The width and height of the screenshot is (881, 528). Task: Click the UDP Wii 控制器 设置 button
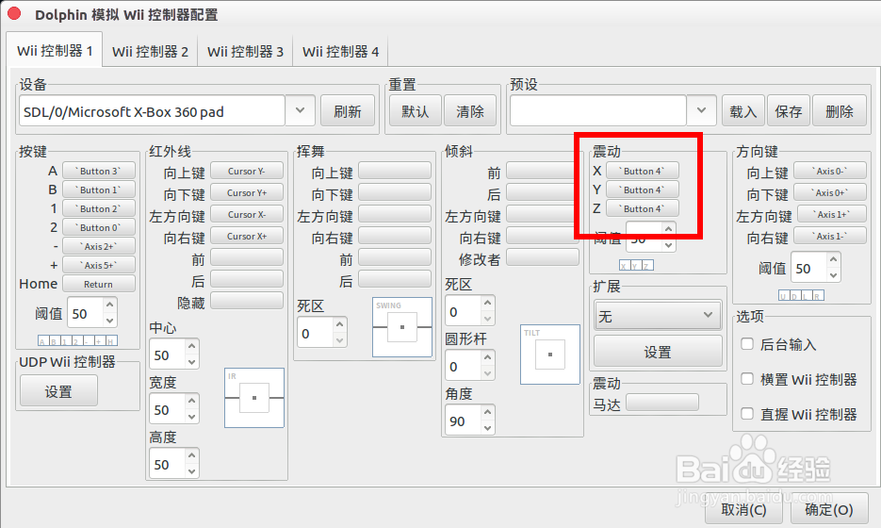58,390
